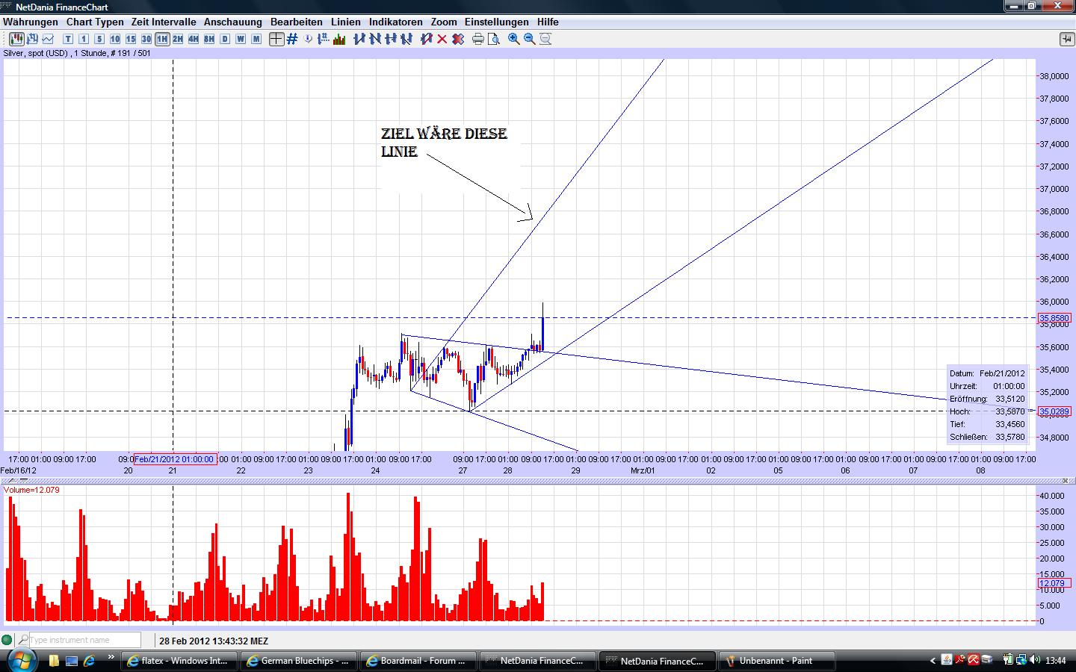The height and width of the screenshot is (672, 1076).
Task: Open German Bluechips taskbar button
Action: point(299,661)
